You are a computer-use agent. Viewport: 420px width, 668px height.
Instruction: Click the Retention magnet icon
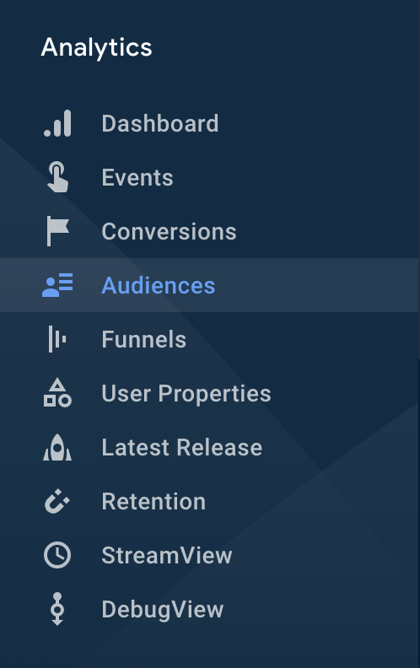(57, 501)
